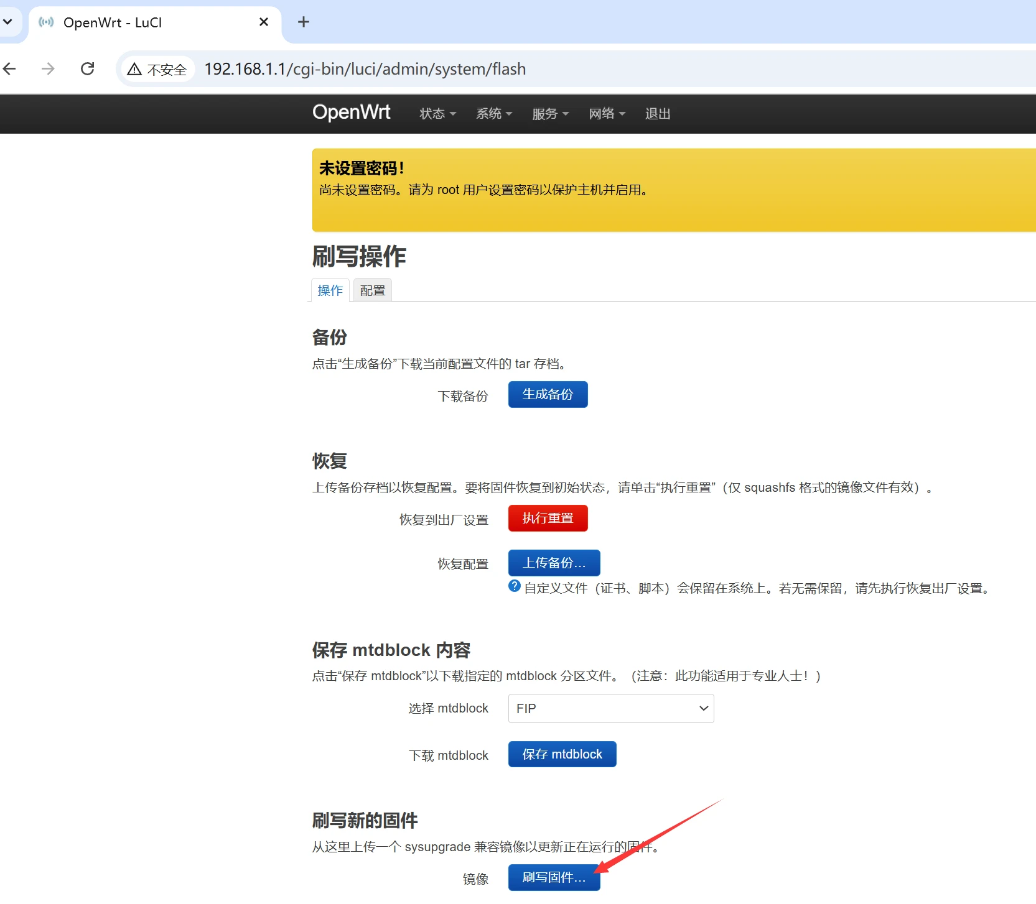
Task: Click the 下载 mtdblock label
Action: (449, 755)
